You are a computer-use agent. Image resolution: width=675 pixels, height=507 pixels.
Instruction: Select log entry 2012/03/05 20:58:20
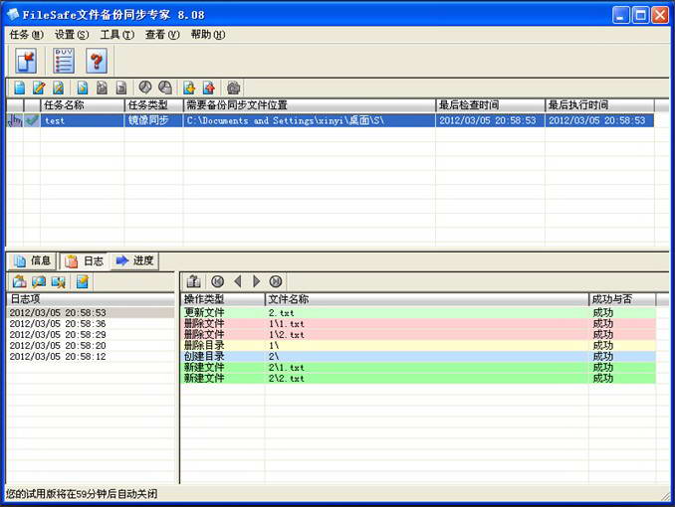91,345
